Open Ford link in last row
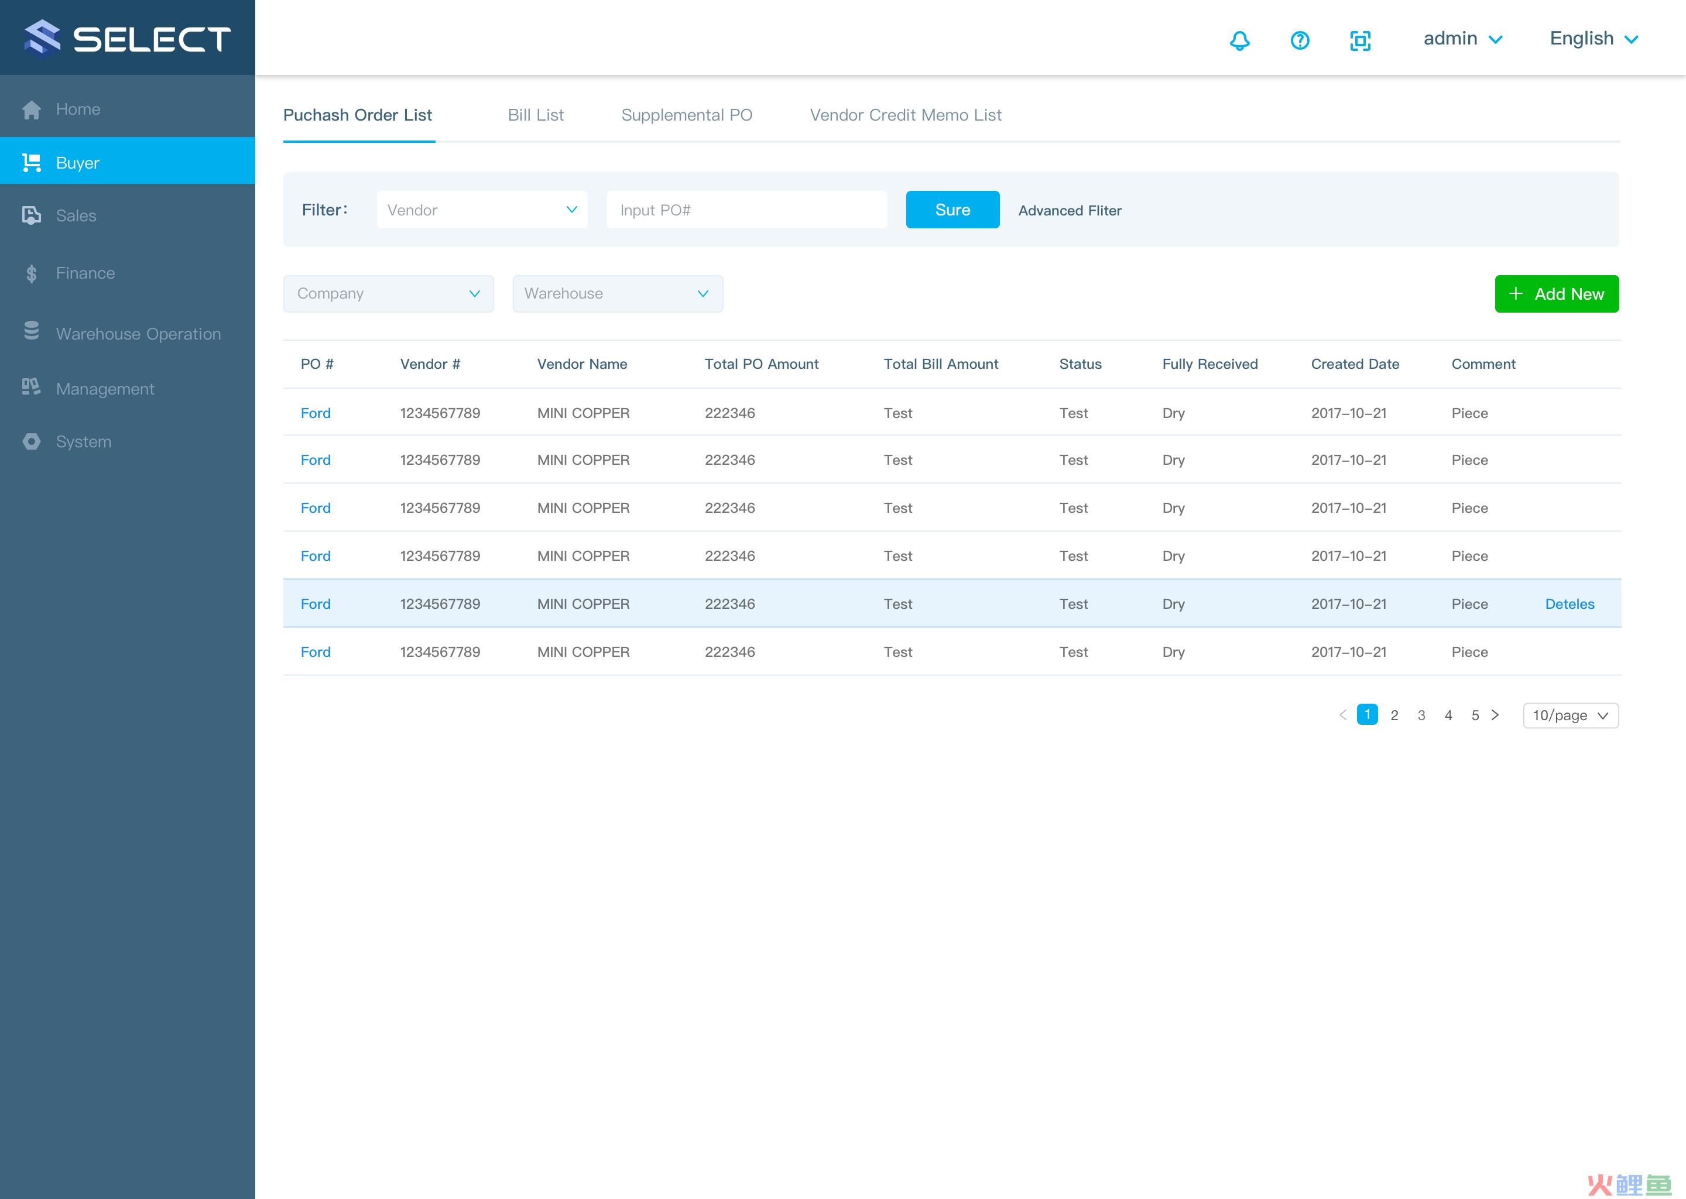 [315, 652]
